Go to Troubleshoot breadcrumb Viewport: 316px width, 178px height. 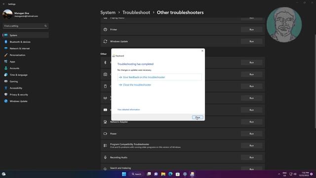click(136, 12)
